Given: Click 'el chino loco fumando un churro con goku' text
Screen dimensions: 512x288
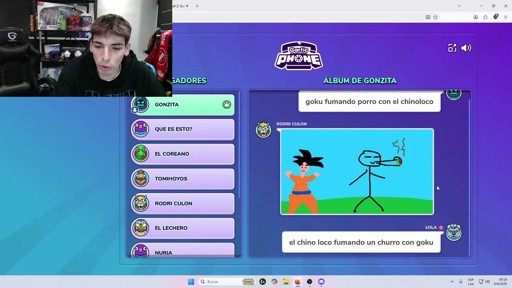Looking at the screenshot, I should 361,242.
